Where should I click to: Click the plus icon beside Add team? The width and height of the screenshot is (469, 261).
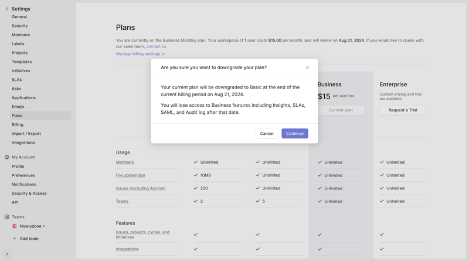click(14, 239)
